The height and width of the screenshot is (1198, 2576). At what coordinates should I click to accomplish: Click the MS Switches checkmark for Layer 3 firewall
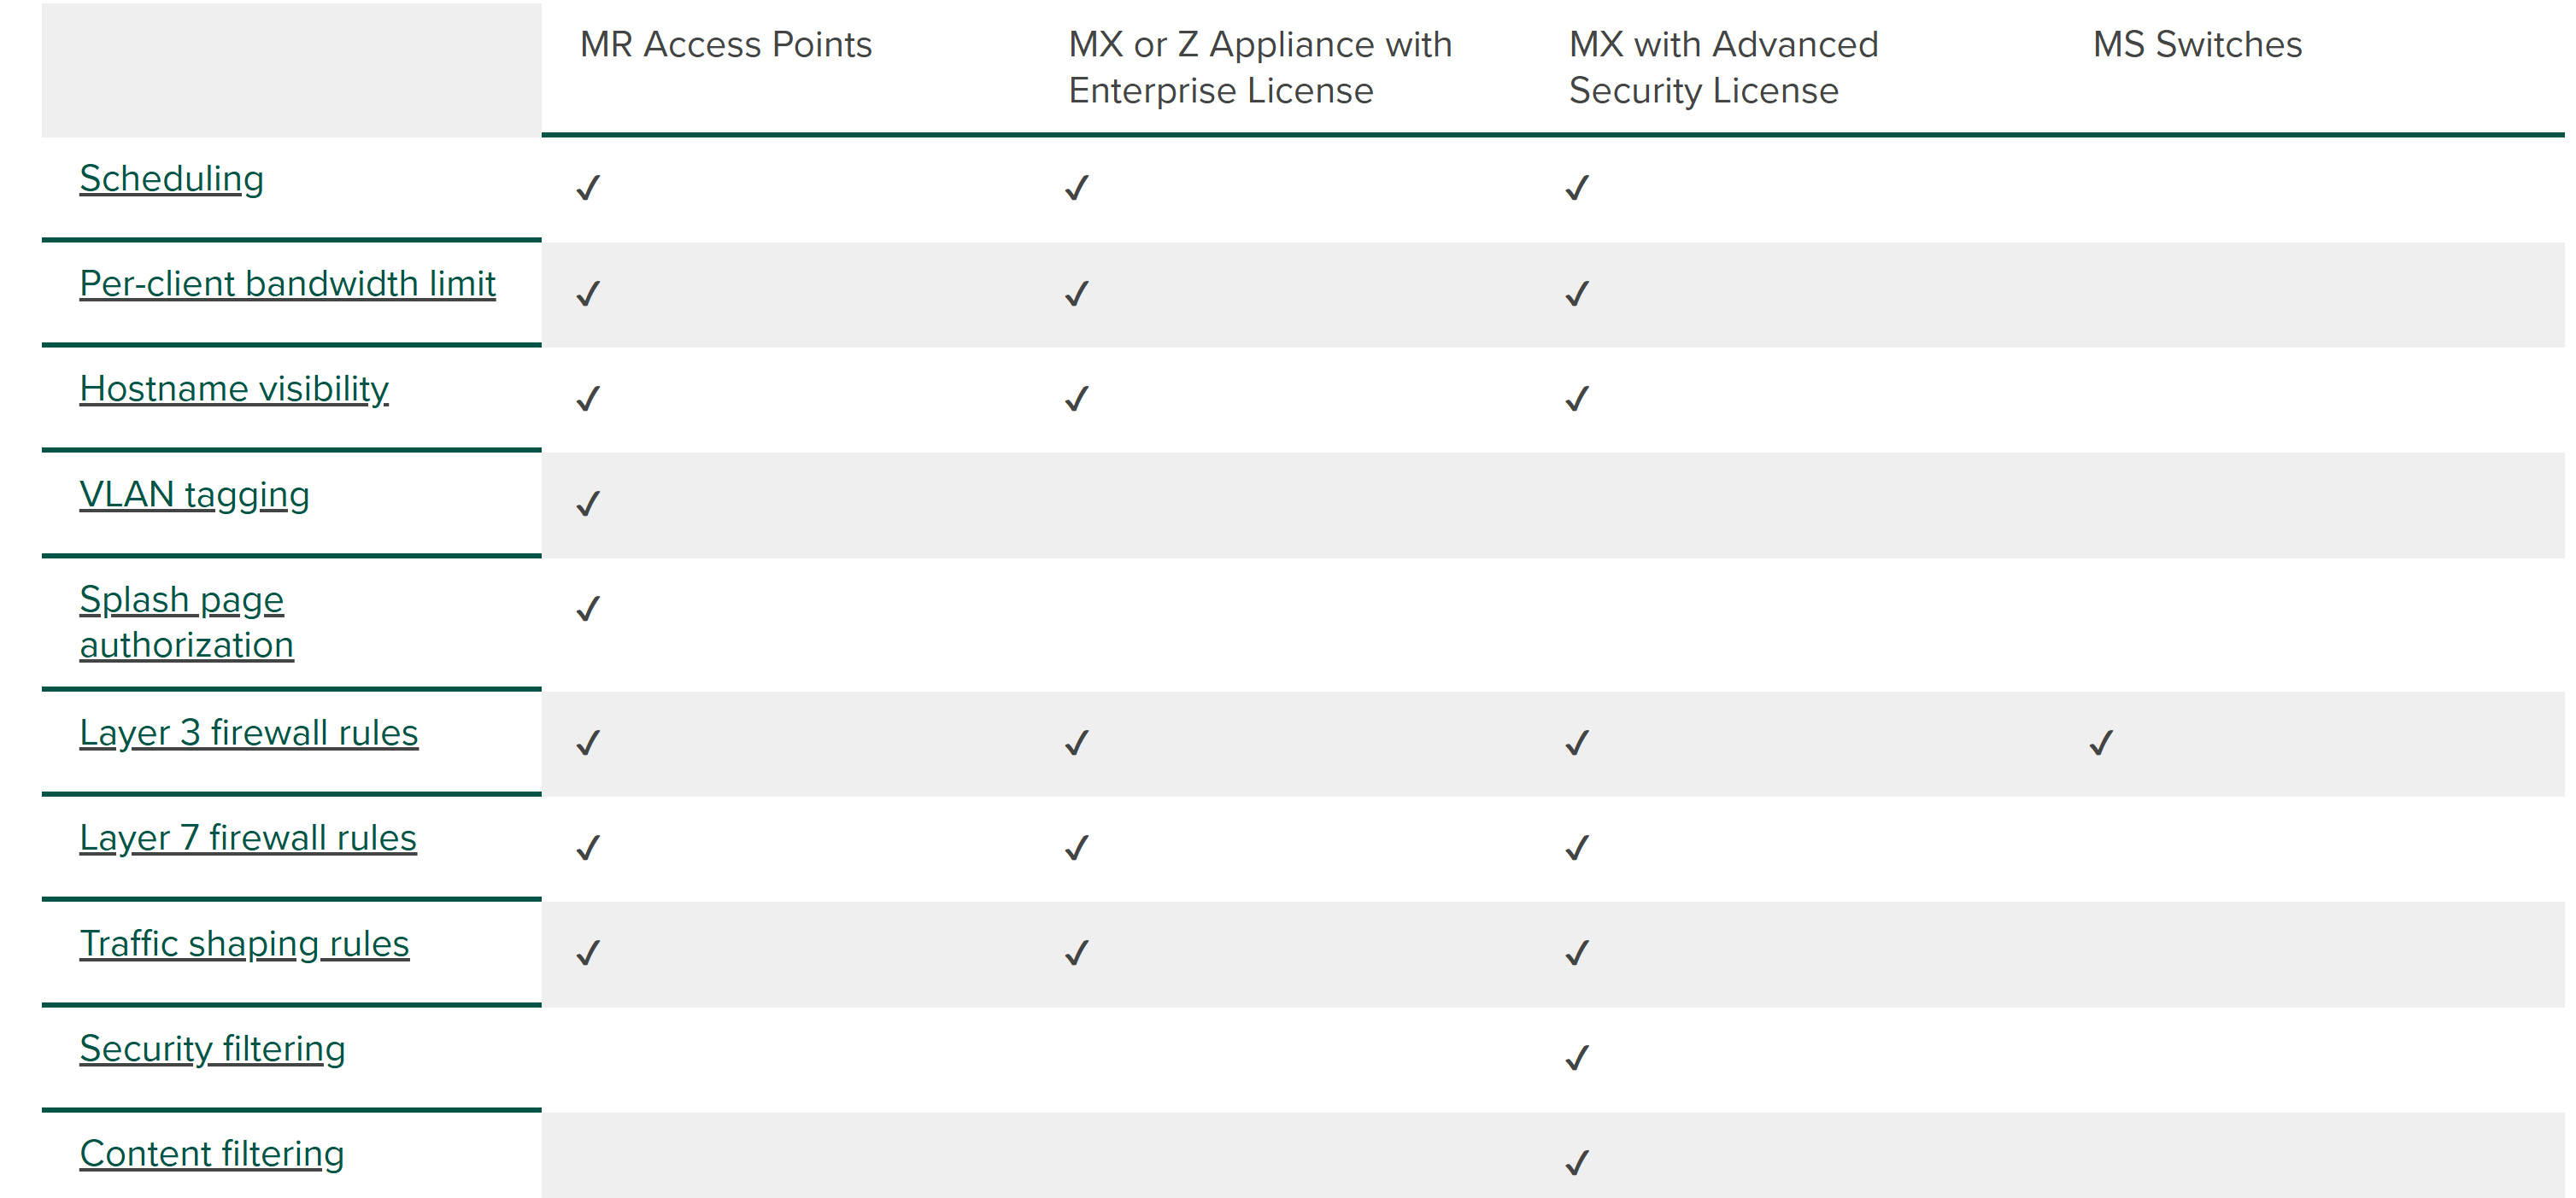[2101, 742]
